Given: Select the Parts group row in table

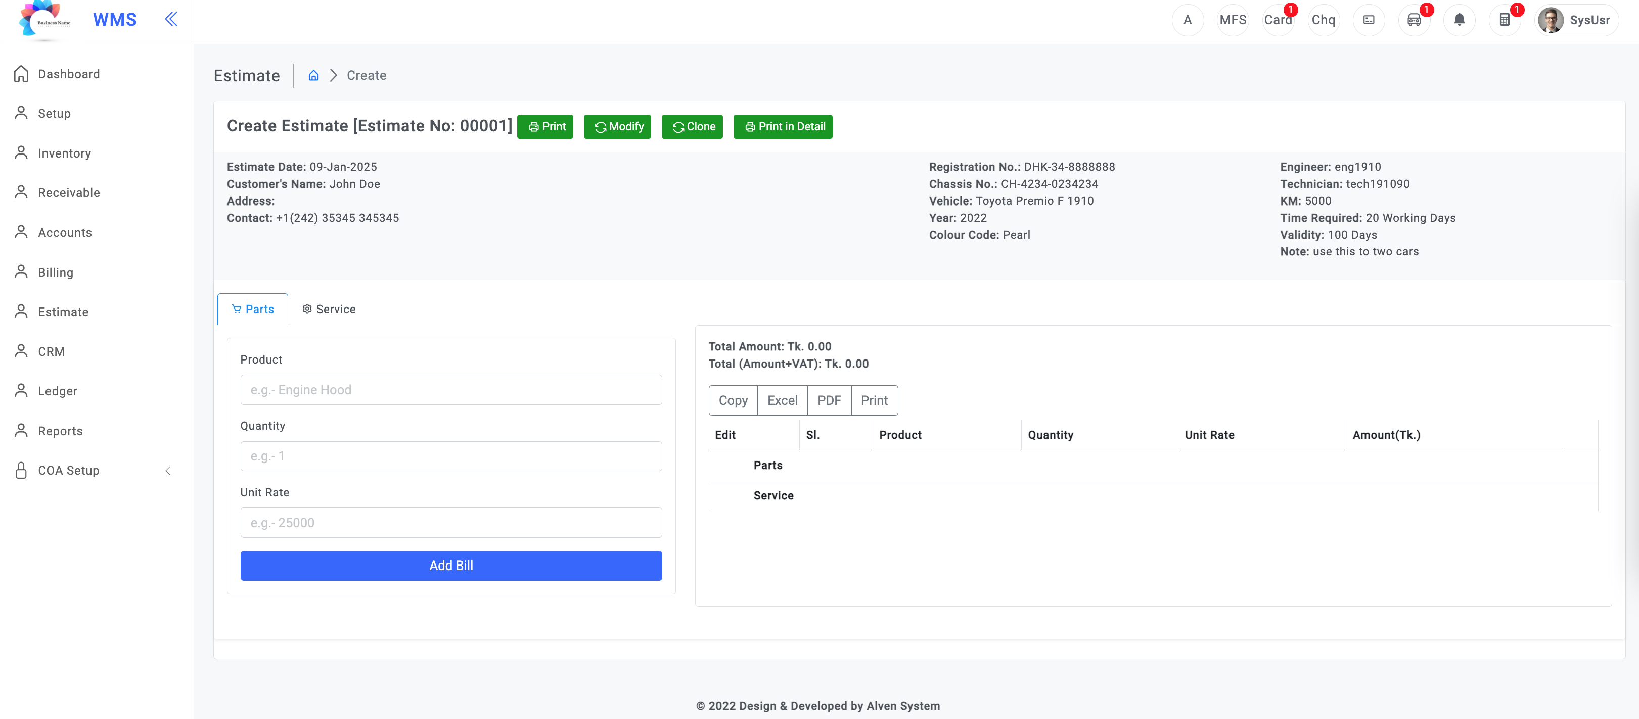Looking at the screenshot, I should (1153, 466).
